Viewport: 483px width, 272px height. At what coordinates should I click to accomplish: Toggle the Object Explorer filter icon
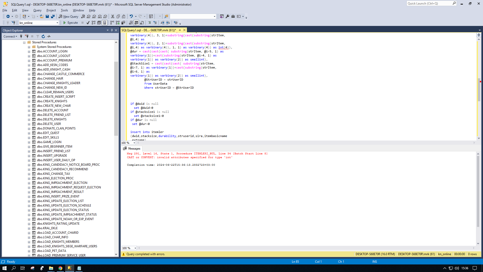38,37
